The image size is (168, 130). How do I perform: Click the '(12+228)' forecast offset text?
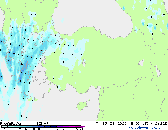pyautogui.click(x=160, y=124)
